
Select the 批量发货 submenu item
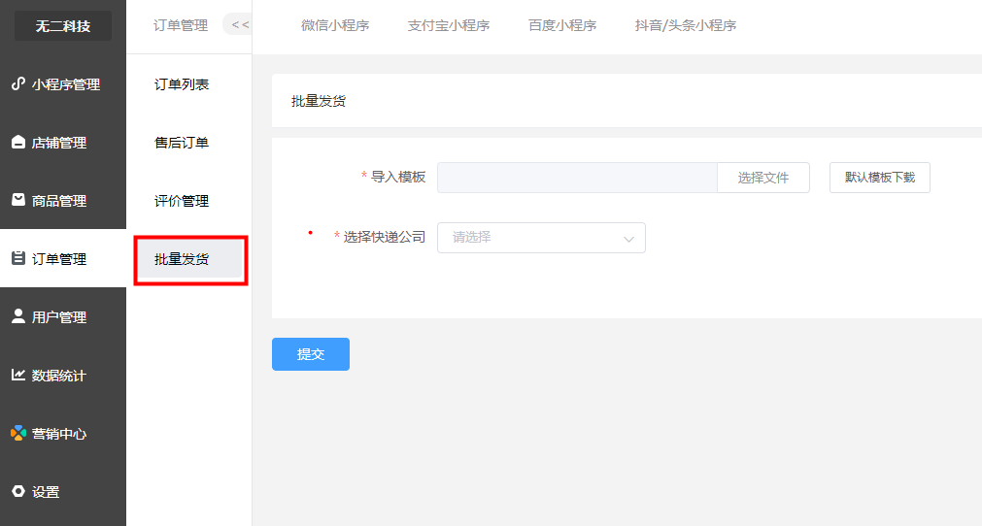[190, 259]
